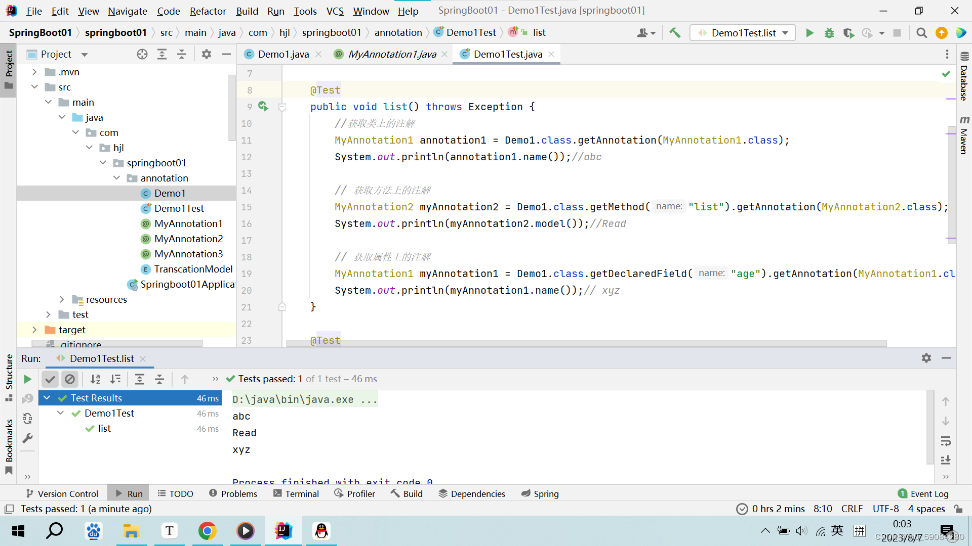Toggle showing ignored tests
Screen dimensions: 972x546
pos(70,379)
